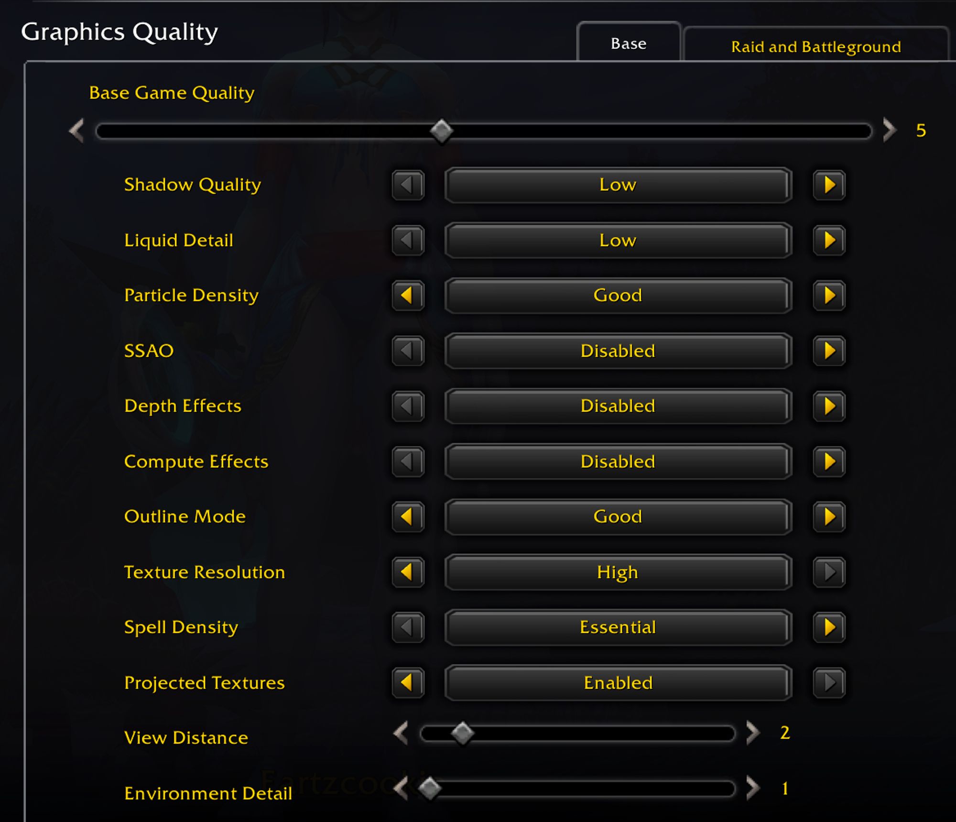
Task: Decrease View Distance with left chevron
Action: click(x=401, y=733)
